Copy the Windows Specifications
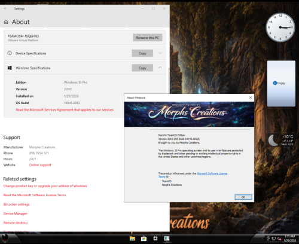Viewport: 299px width, 244px height. [142, 68]
